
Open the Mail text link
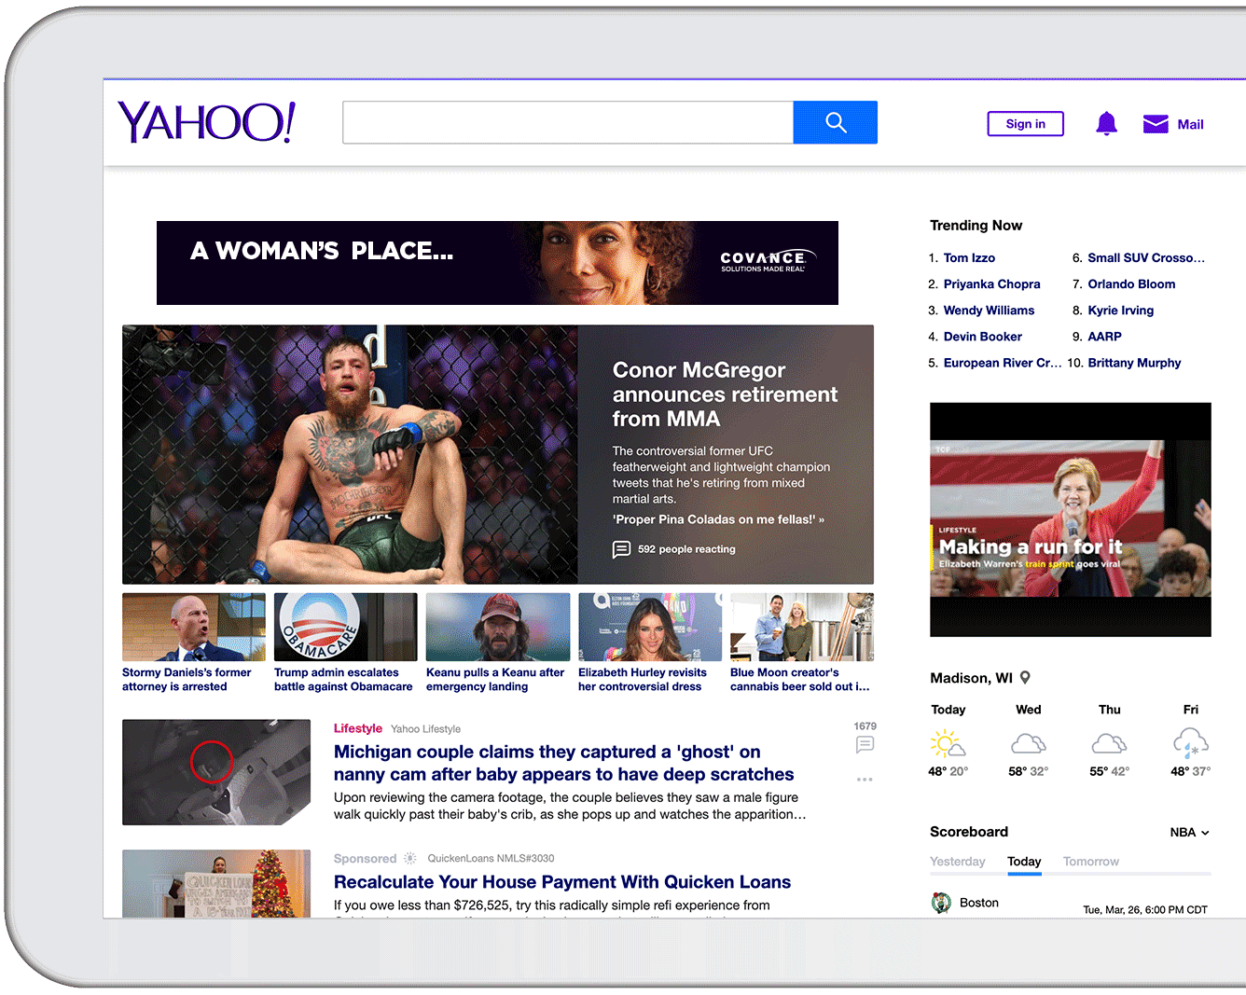pyautogui.click(x=1190, y=124)
